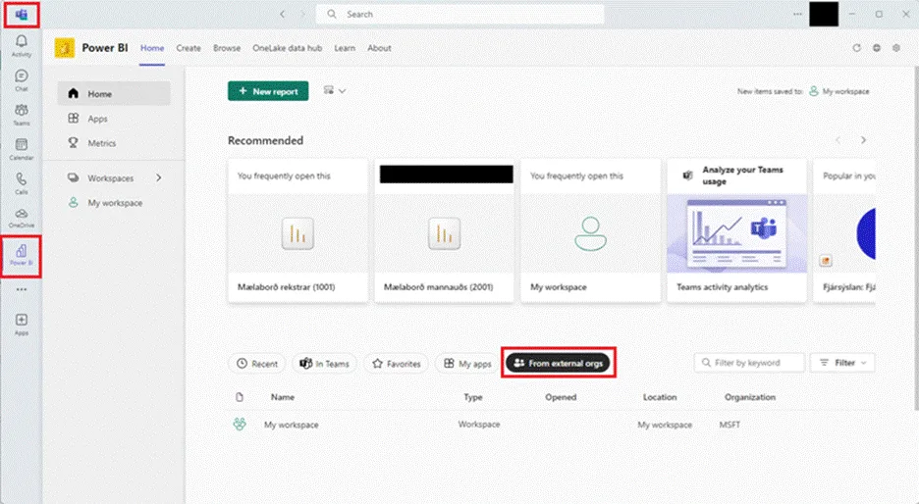The height and width of the screenshot is (504, 919).
Task: Open the Mælaborð rekstrar (1001) card
Action: pos(297,230)
